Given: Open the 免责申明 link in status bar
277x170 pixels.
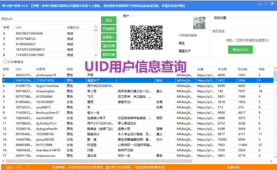Looking at the screenshot, I should pos(233,167).
